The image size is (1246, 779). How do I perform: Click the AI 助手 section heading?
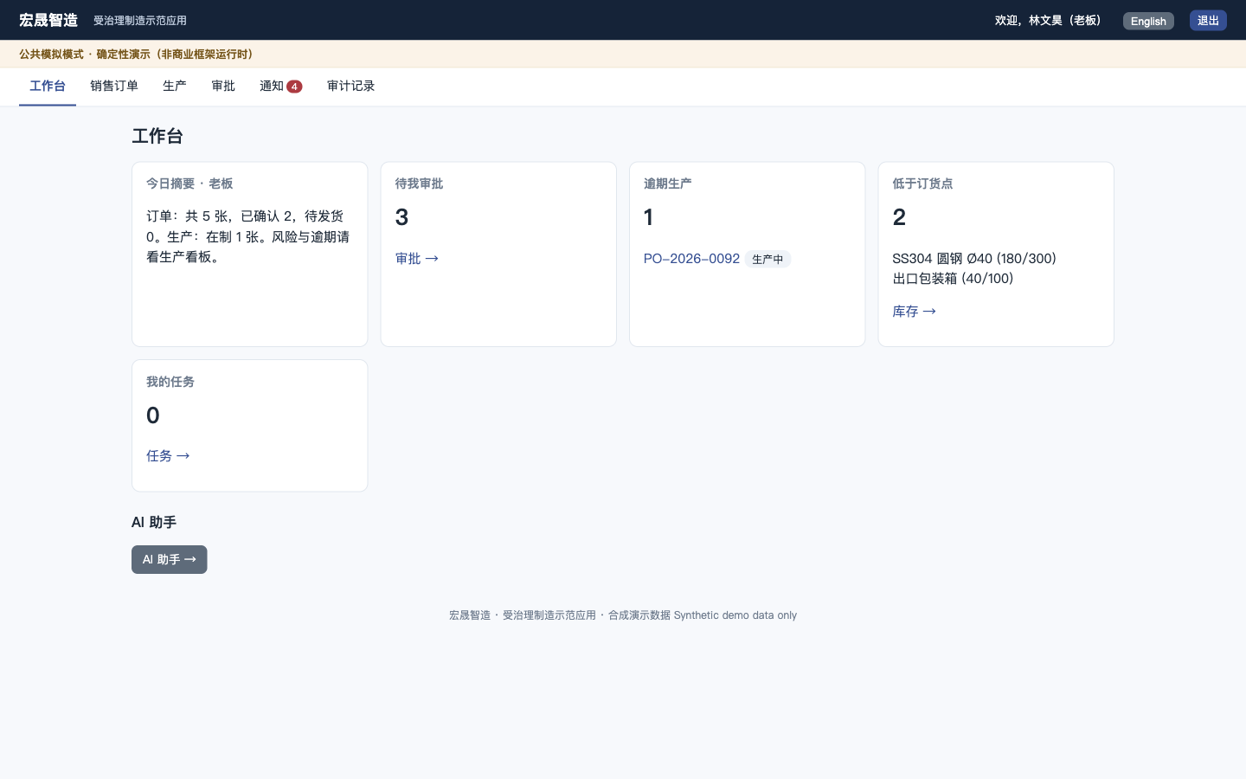[x=154, y=523]
